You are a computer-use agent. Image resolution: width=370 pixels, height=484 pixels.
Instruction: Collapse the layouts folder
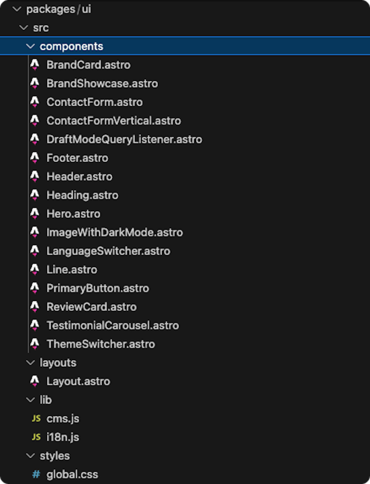[31, 363]
